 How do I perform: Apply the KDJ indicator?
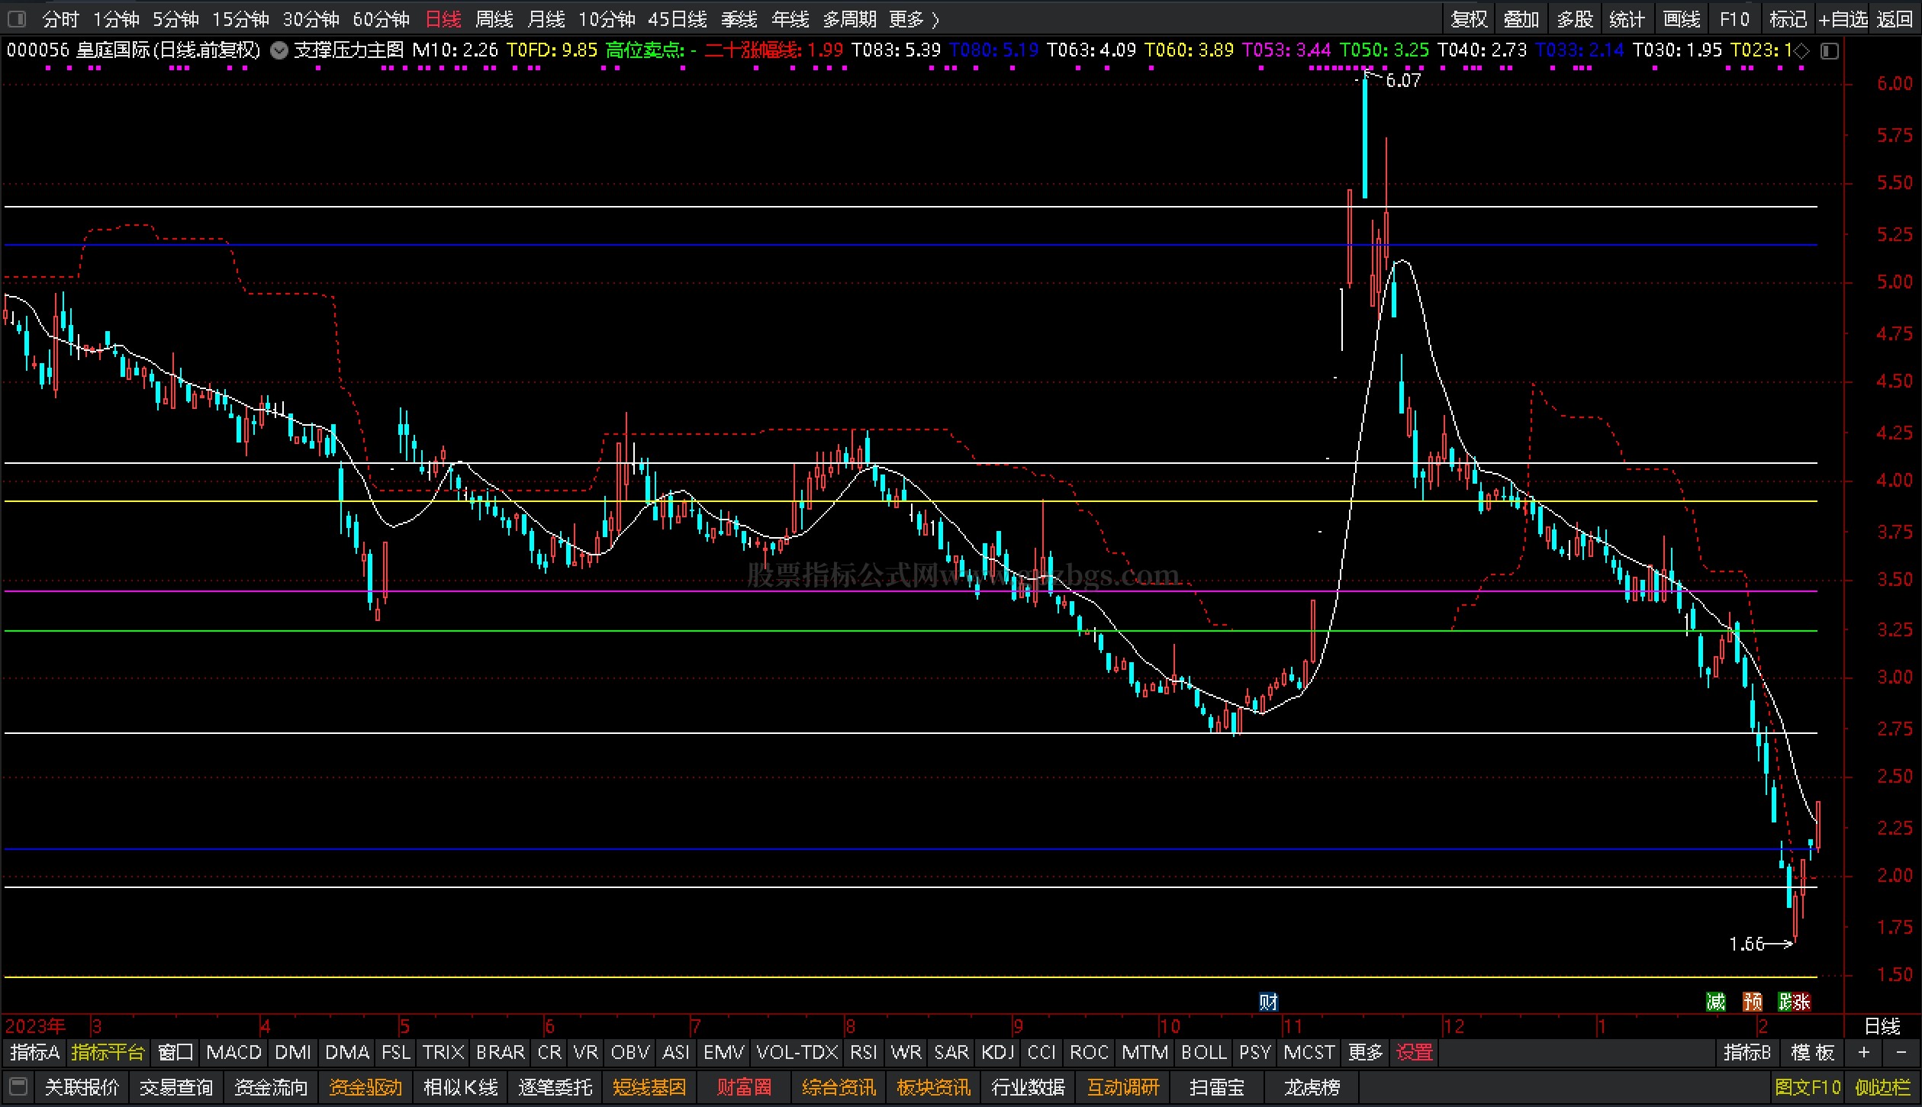pos(997,1053)
